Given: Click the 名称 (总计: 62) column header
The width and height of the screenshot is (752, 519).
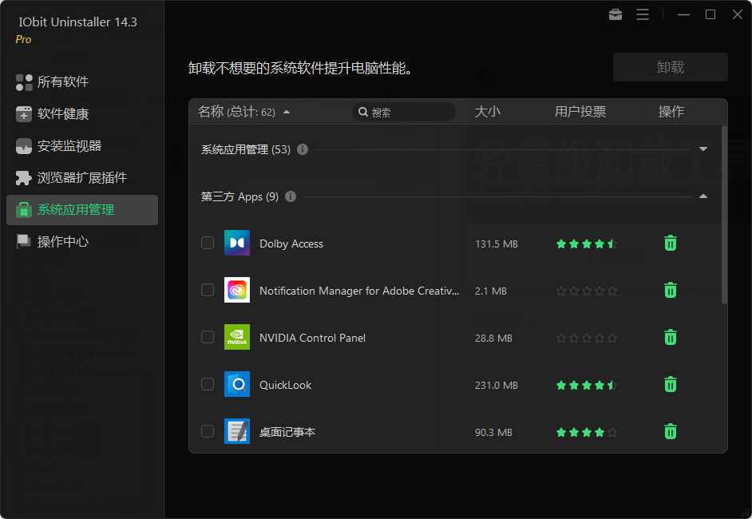Looking at the screenshot, I should 236,112.
